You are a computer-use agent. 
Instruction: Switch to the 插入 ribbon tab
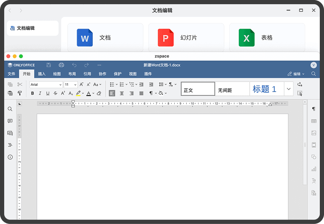[42, 74]
